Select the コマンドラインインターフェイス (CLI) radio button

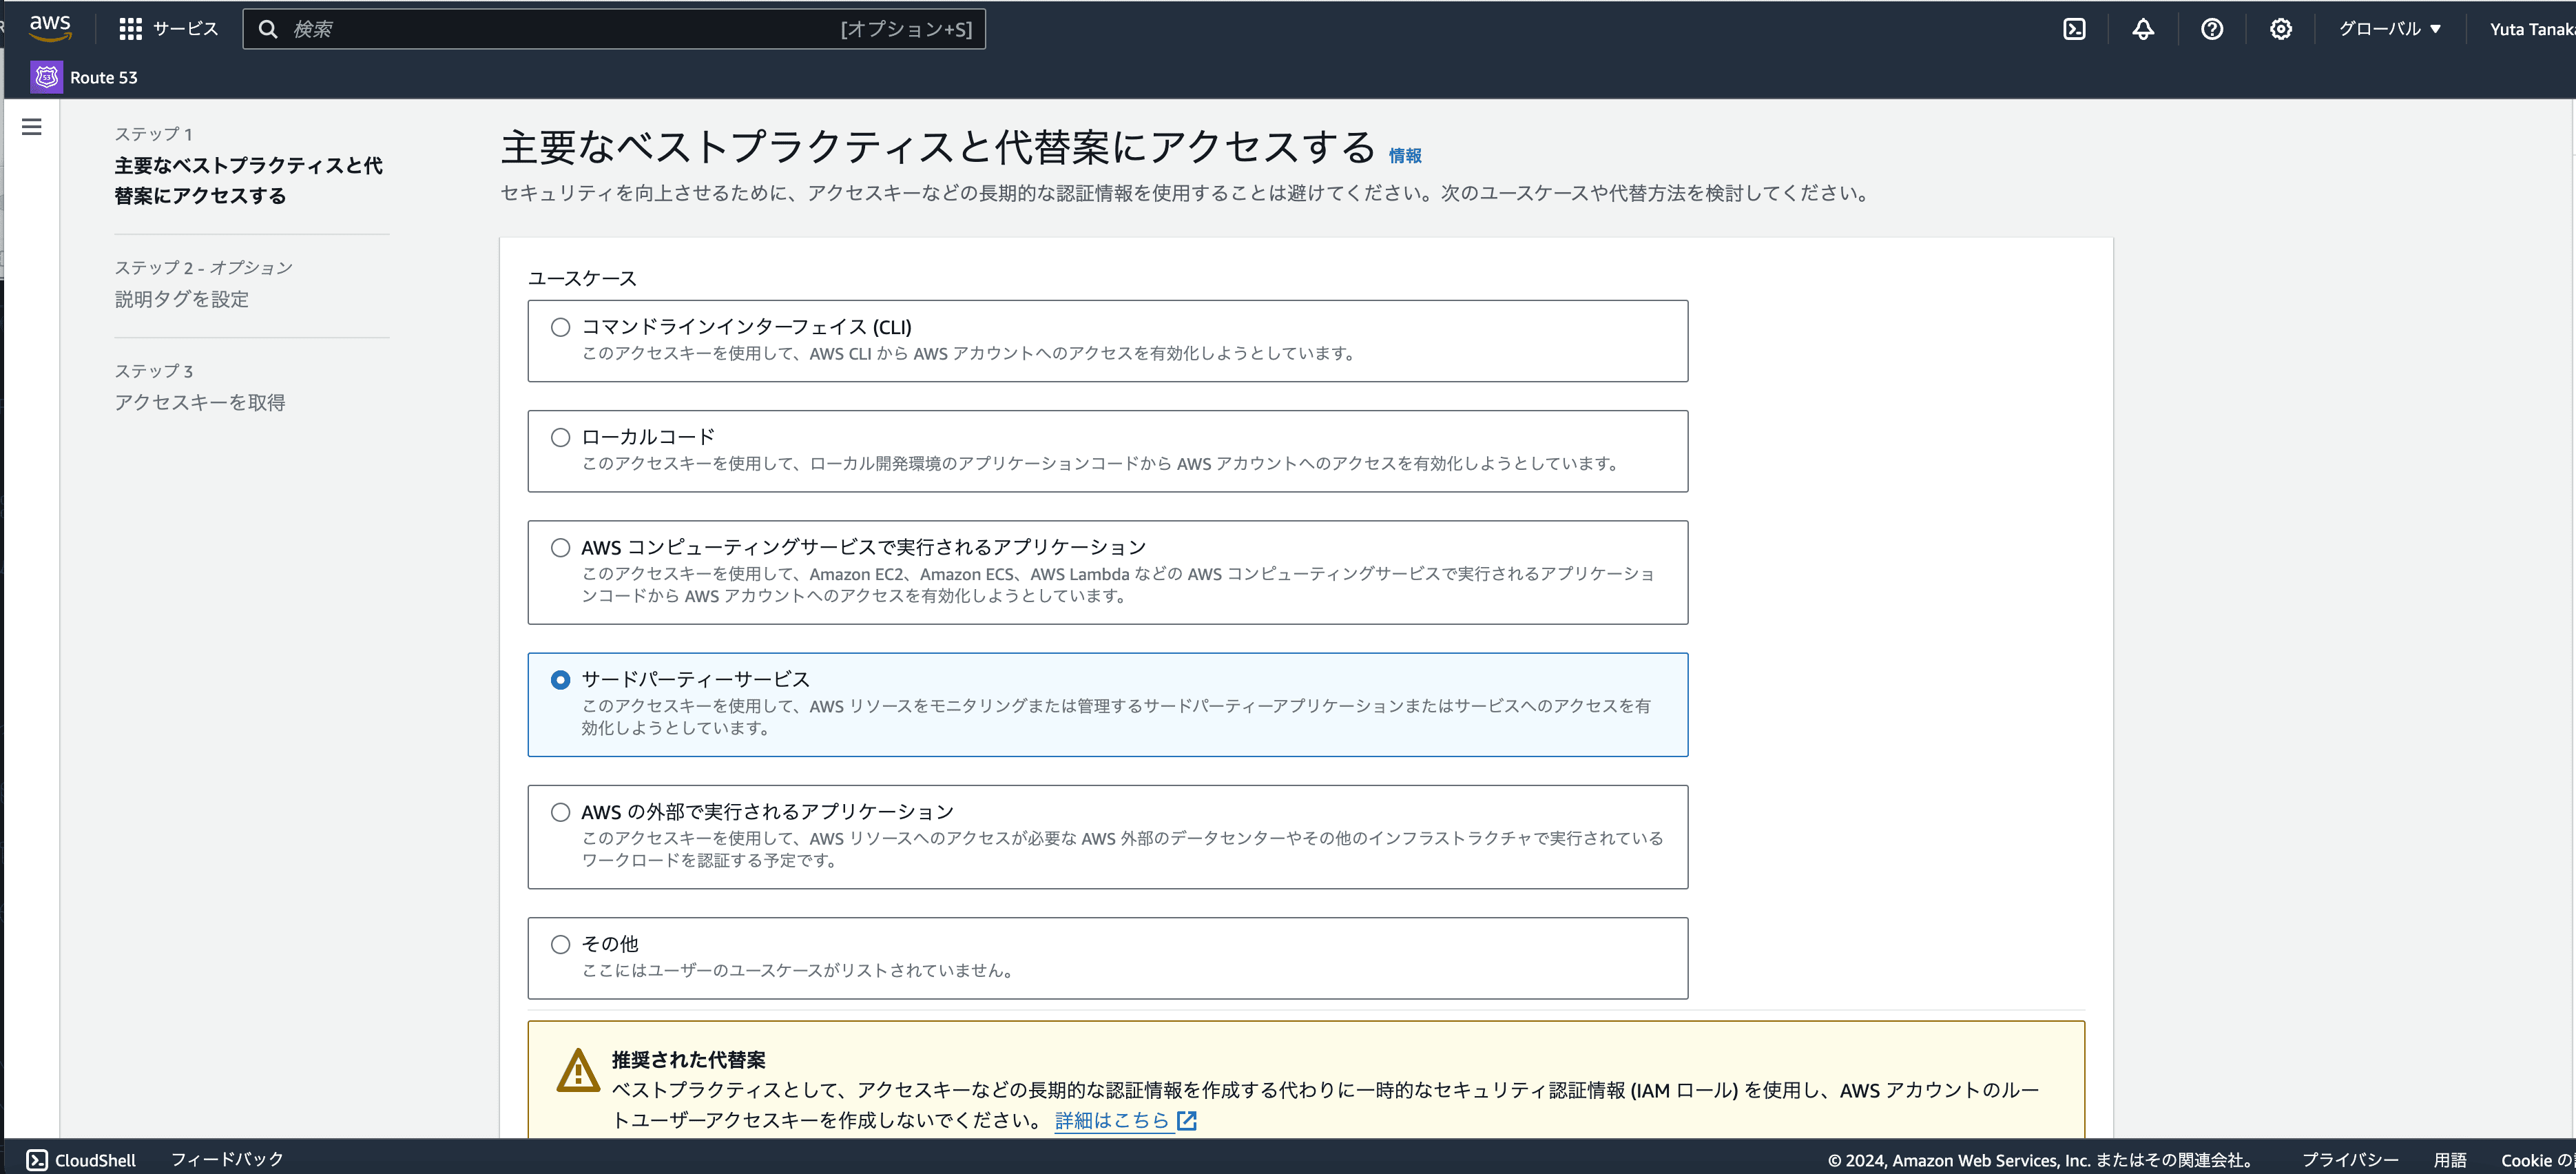point(561,327)
